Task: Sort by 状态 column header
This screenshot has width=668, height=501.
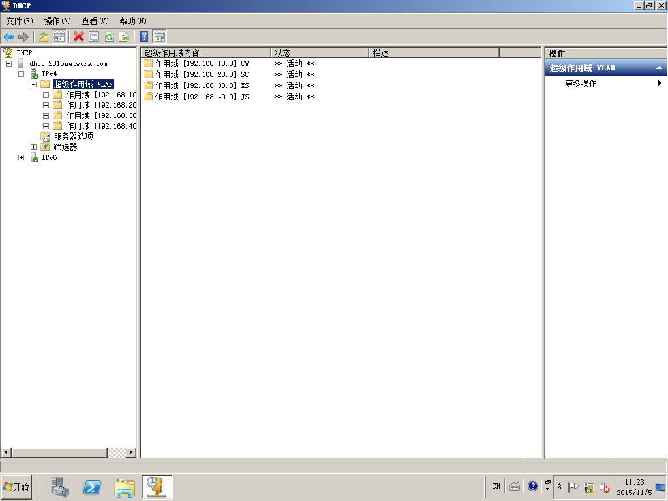Action: [x=320, y=53]
